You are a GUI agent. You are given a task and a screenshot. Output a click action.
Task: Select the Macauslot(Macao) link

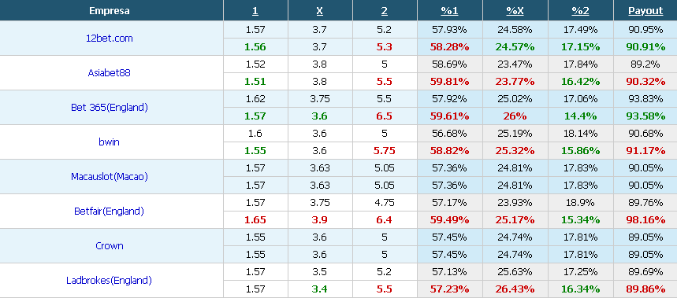pyautogui.click(x=110, y=177)
